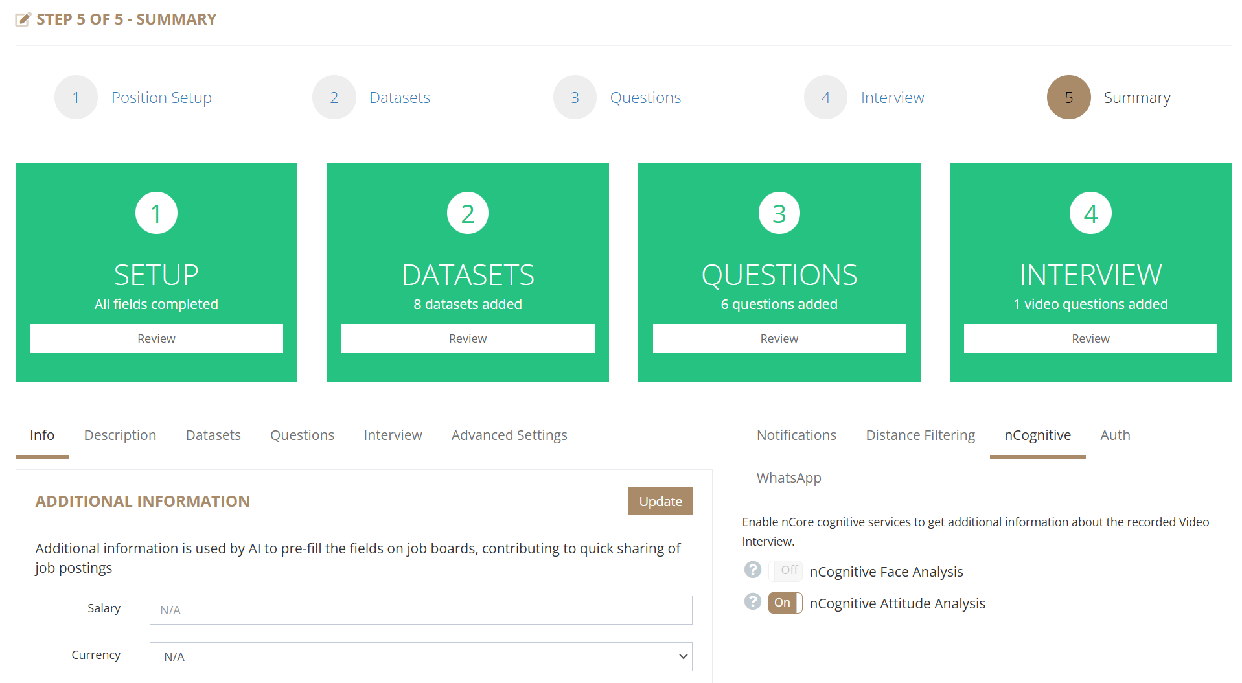This screenshot has width=1242, height=683.
Task: Click the step 3 circle in wizard
Action: (x=575, y=97)
